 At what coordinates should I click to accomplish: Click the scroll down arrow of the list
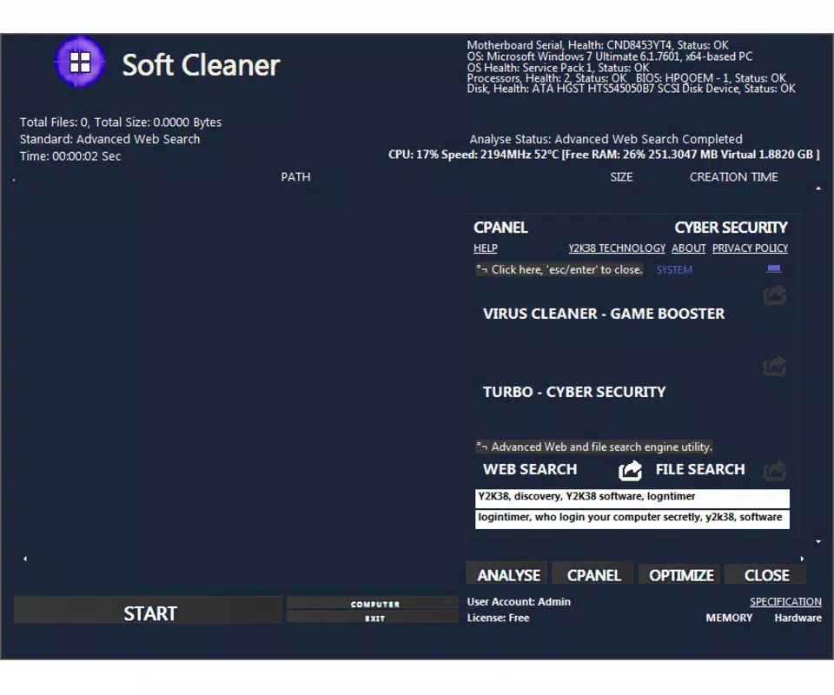tap(818, 541)
